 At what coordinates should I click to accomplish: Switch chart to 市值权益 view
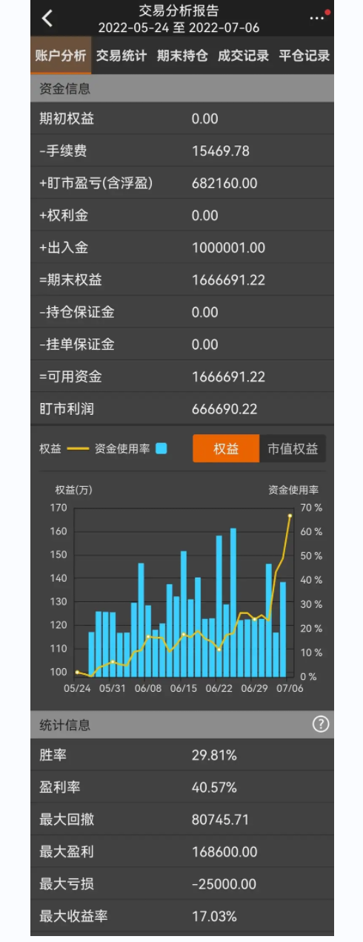point(293,449)
